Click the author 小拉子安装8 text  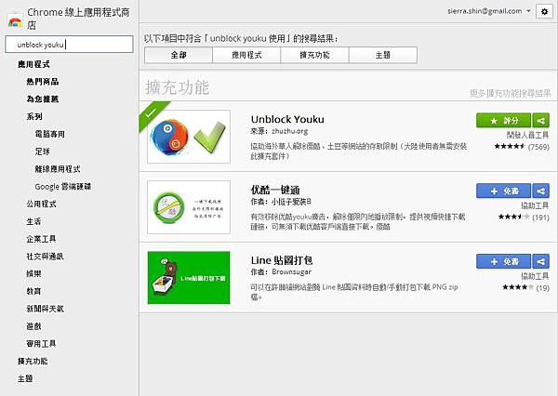coord(291,202)
